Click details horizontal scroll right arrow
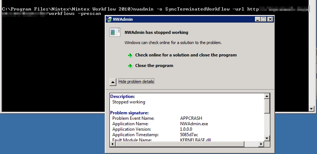Viewport: 317px width, 154px height. pos(261,144)
